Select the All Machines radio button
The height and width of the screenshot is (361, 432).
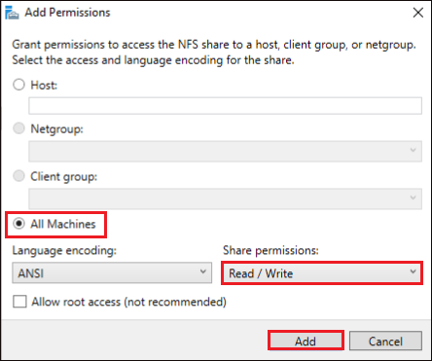[x=18, y=224]
